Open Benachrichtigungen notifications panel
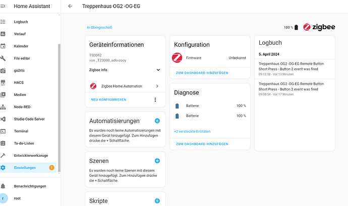The image size is (348, 206). [30, 186]
